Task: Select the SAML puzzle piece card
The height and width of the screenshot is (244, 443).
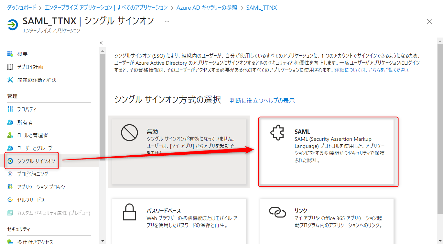Action: click(328, 152)
